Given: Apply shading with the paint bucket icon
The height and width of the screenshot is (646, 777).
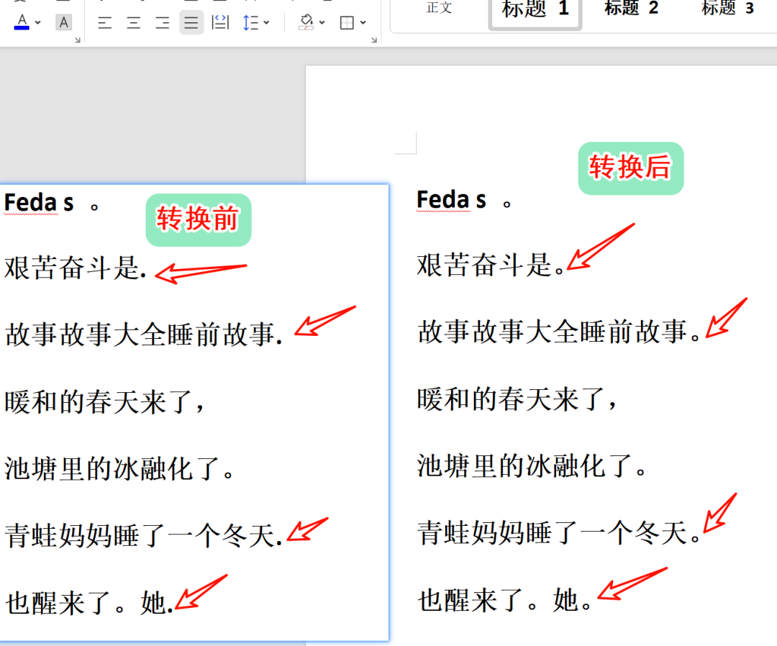Looking at the screenshot, I should click(305, 22).
